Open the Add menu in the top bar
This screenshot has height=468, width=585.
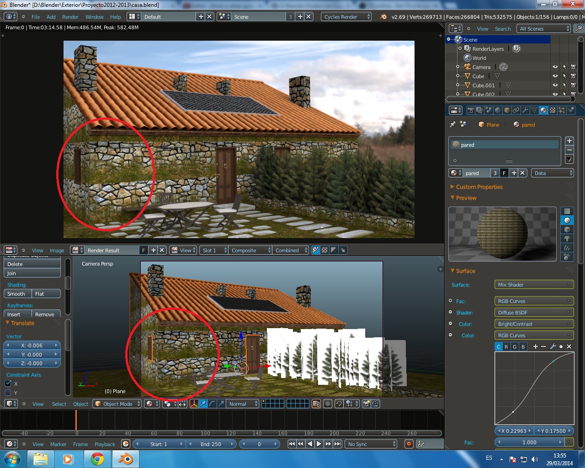(51, 16)
